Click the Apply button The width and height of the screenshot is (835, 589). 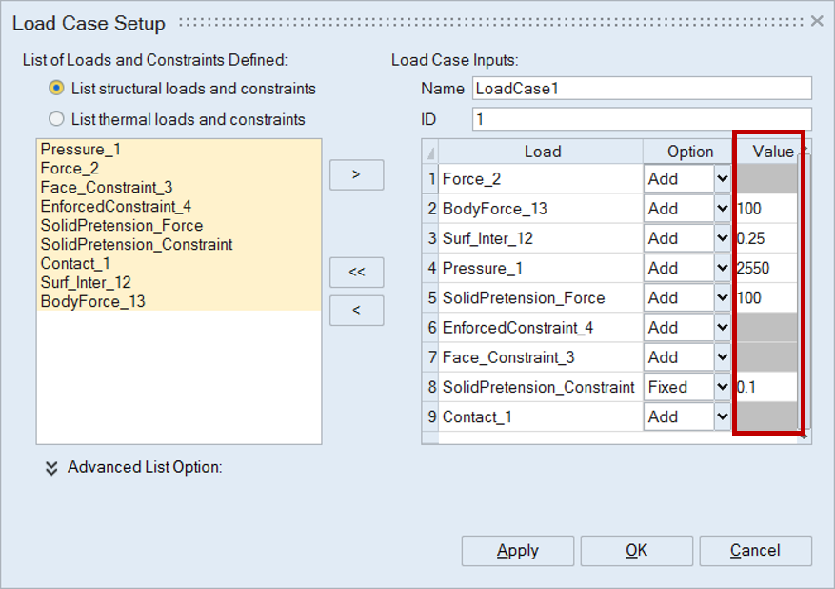[x=517, y=550]
